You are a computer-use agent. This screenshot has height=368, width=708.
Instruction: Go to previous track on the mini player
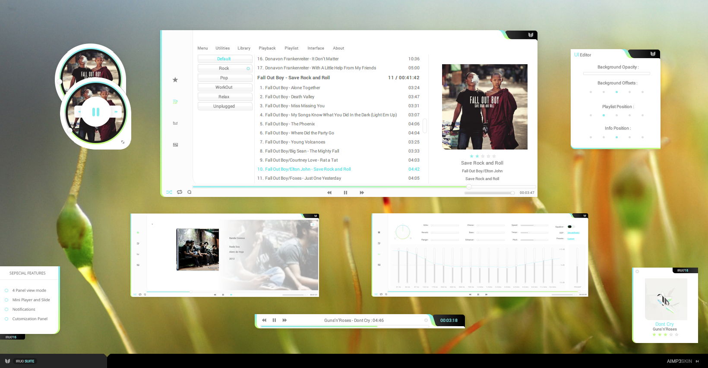tap(79, 112)
